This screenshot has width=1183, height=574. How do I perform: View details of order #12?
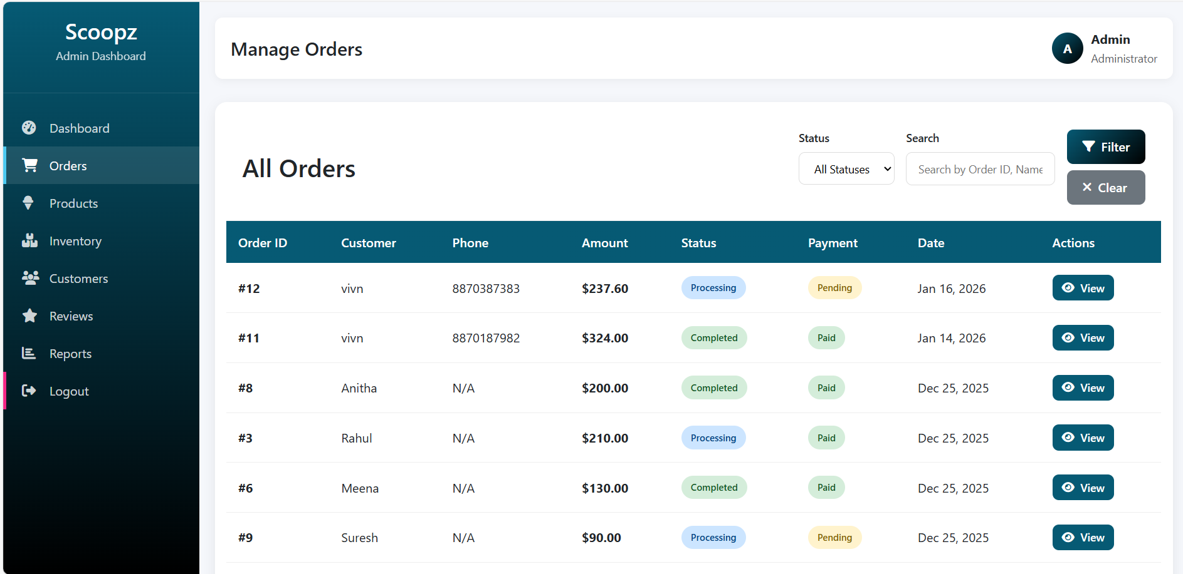pyautogui.click(x=1083, y=288)
